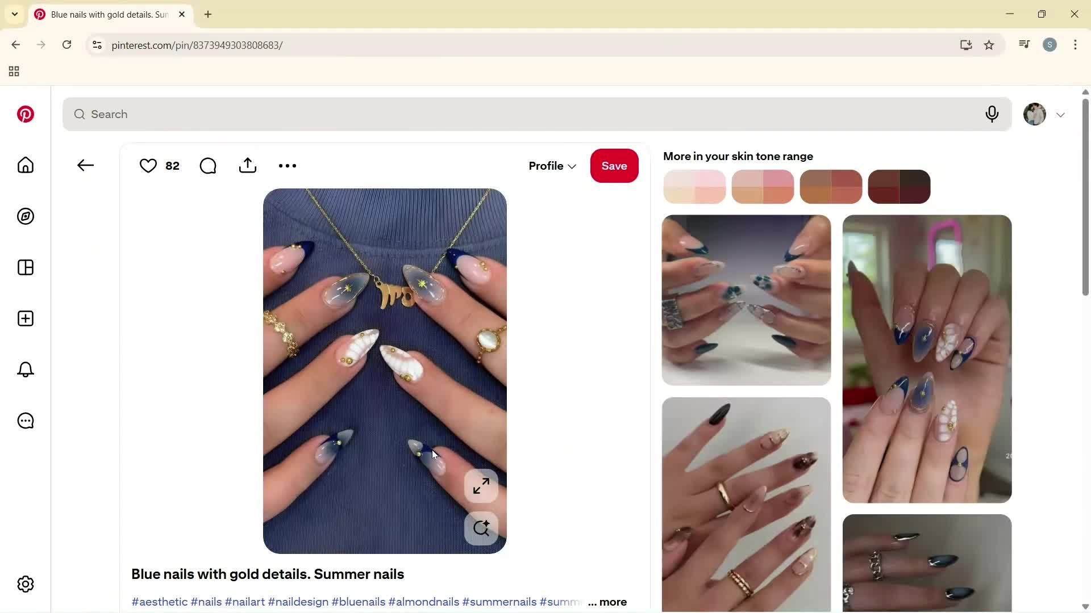Open the Profile board dropdown
1091x613 pixels.
click(552, 166)
